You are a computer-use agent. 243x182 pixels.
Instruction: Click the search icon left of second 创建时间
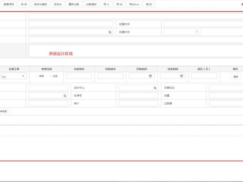click(110, 32)
